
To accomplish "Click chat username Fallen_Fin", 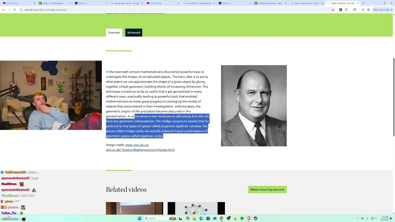I will tap(9, 213).
